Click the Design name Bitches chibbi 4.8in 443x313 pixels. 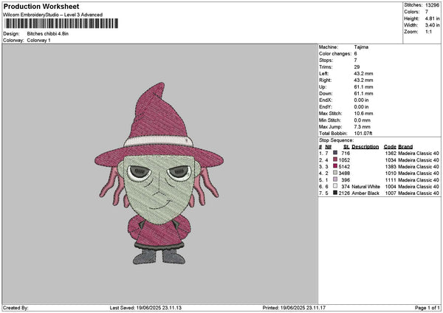point(50,34)
